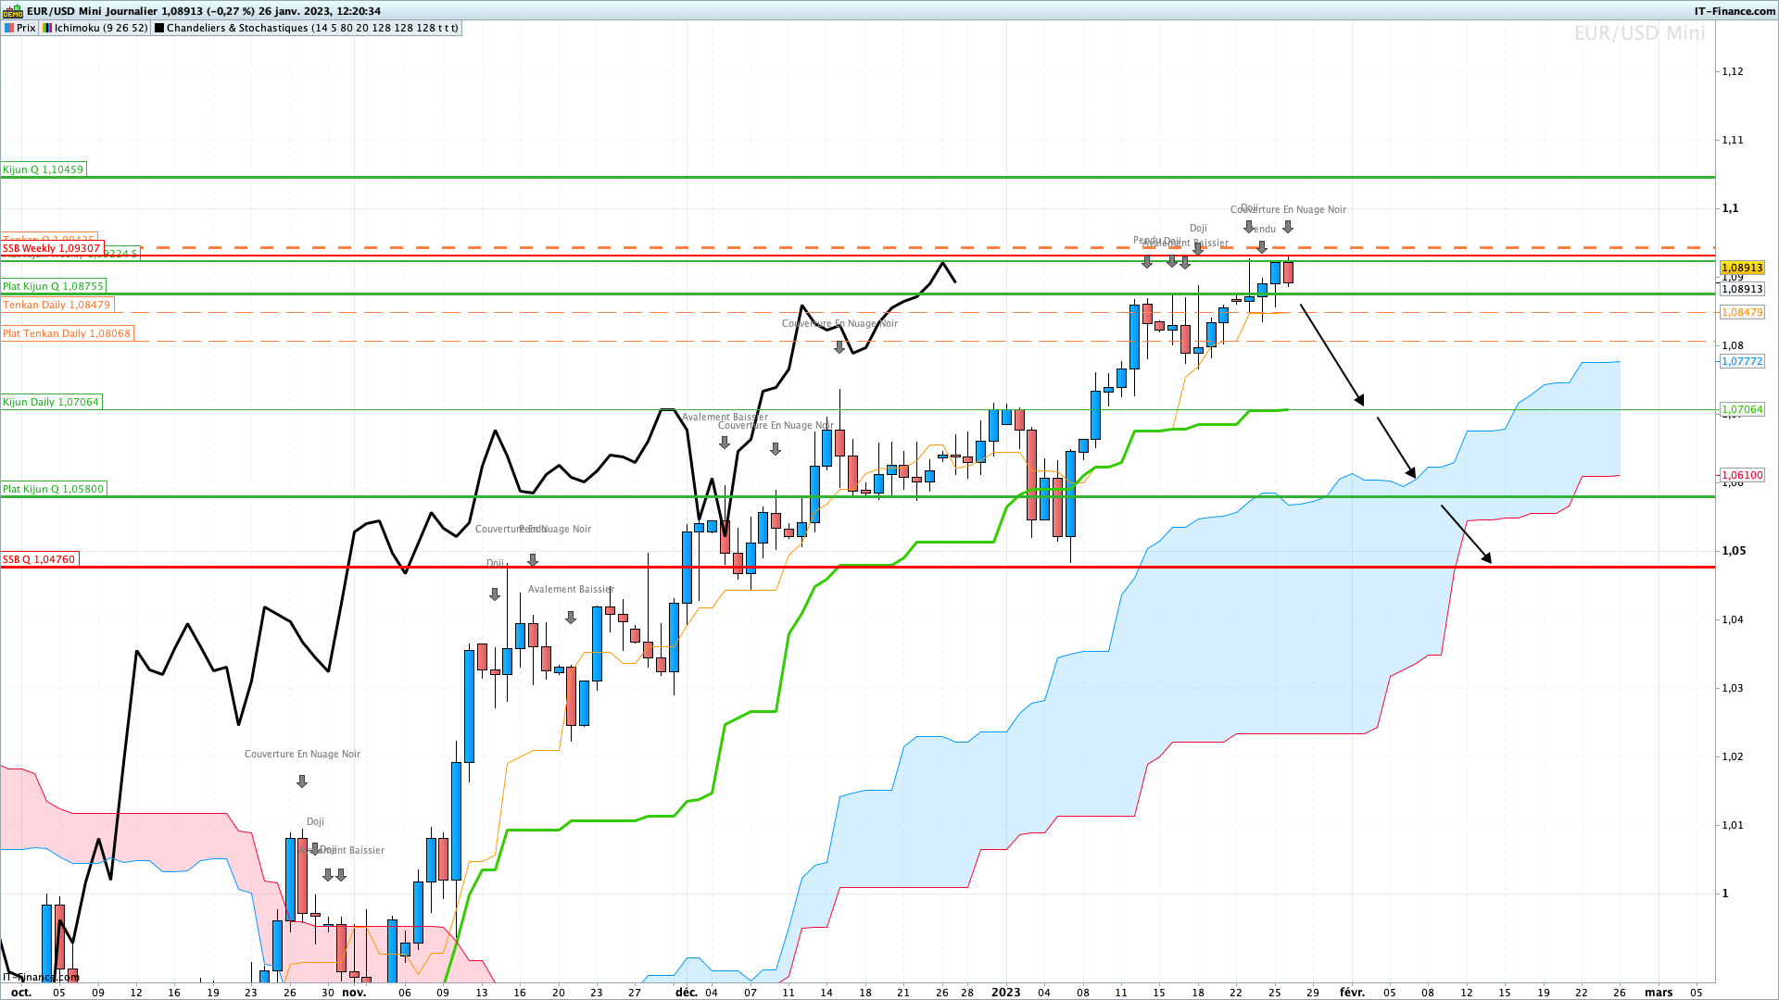Viewport: 1779px width, 1000px height.
Task: Click the 1,05 price scale label
Action: point(1734,551)
